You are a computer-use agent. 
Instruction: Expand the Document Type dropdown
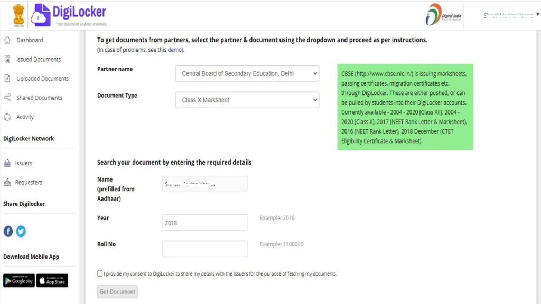pyautogui.click(x=247, y=100)
